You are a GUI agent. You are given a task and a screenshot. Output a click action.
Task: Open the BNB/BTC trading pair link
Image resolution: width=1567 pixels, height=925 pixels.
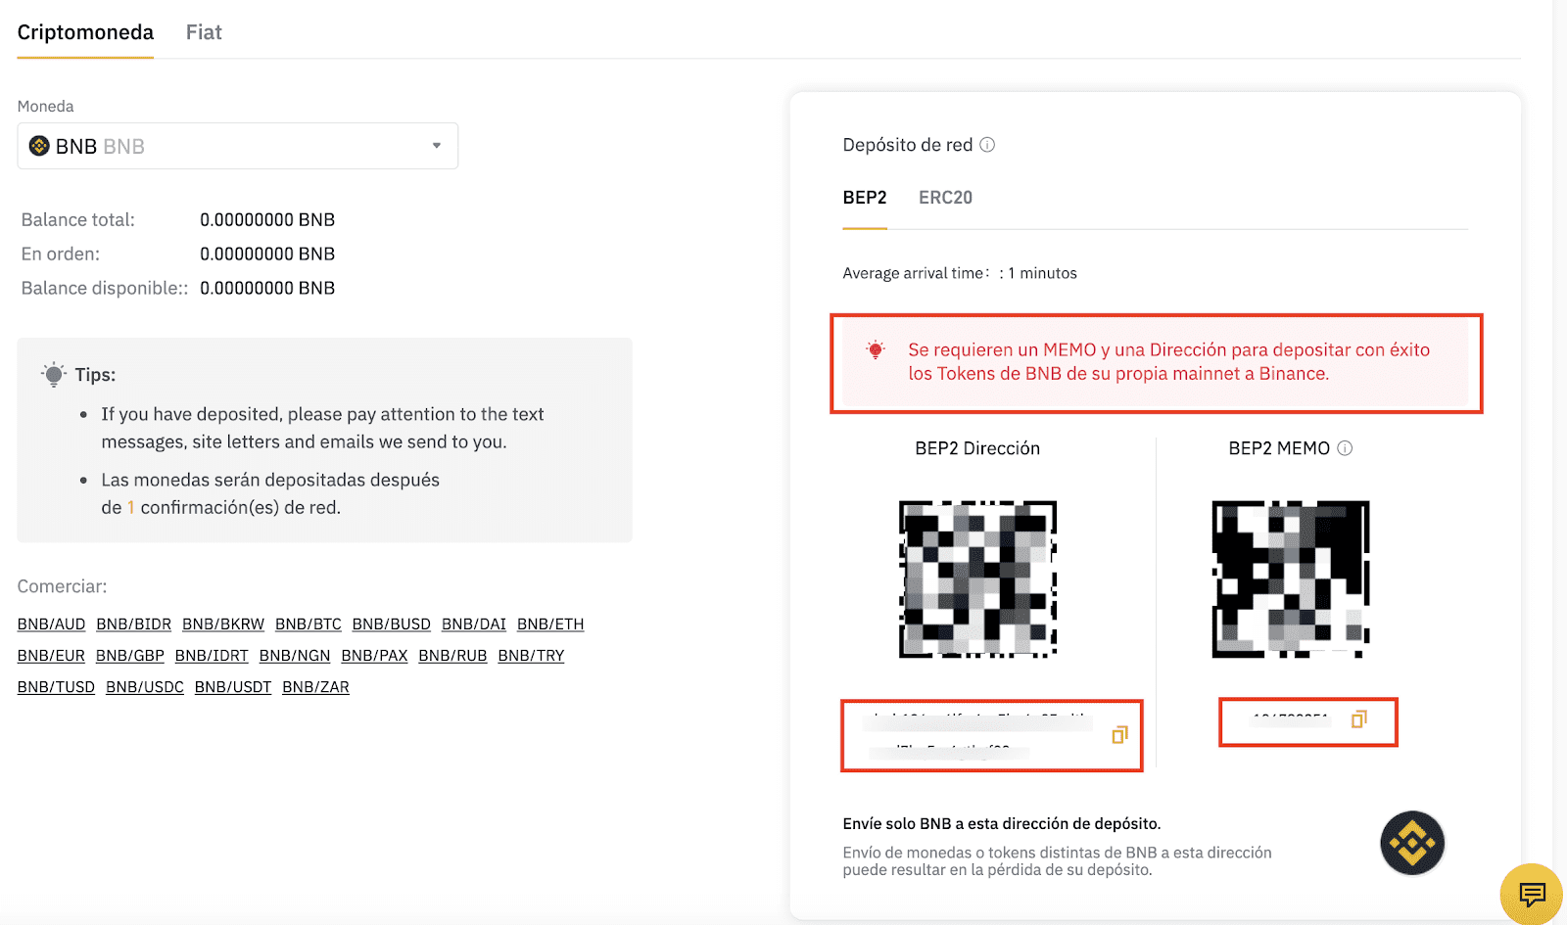click(x=309, y=624)
